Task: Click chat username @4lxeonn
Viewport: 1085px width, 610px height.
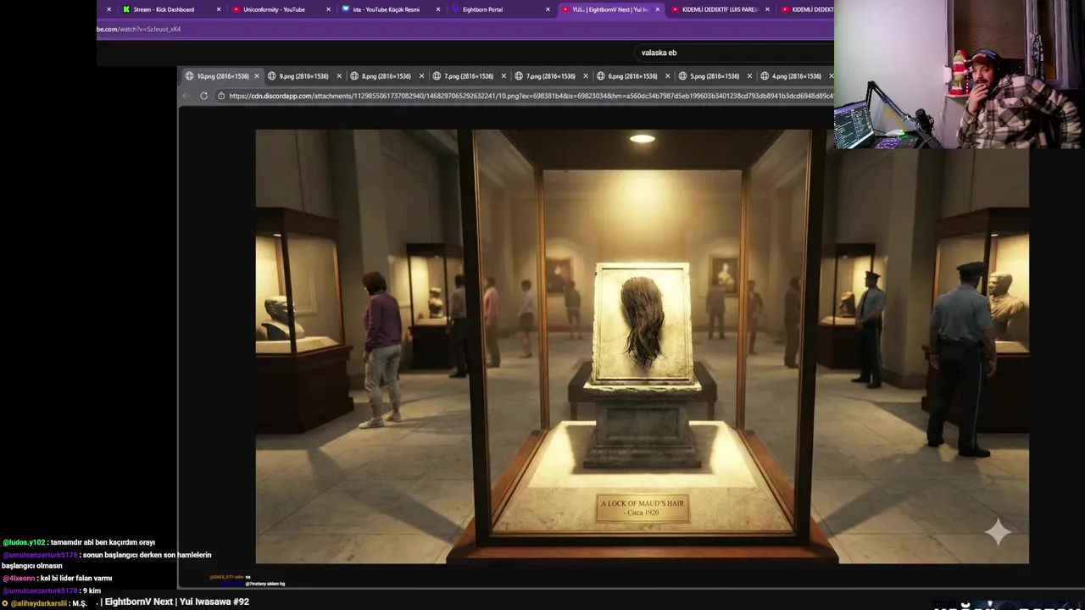Action: coord(19,578)
